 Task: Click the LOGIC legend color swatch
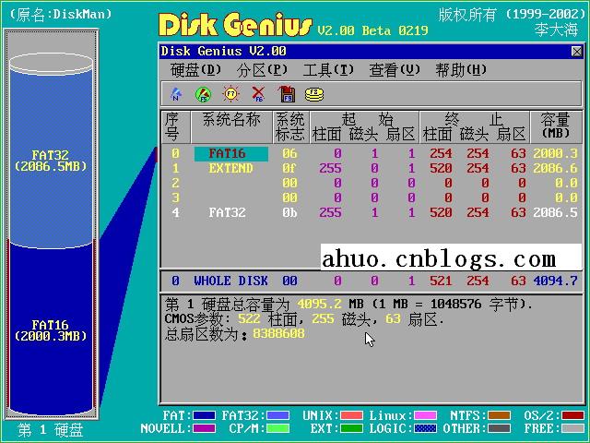coord(425,428)
